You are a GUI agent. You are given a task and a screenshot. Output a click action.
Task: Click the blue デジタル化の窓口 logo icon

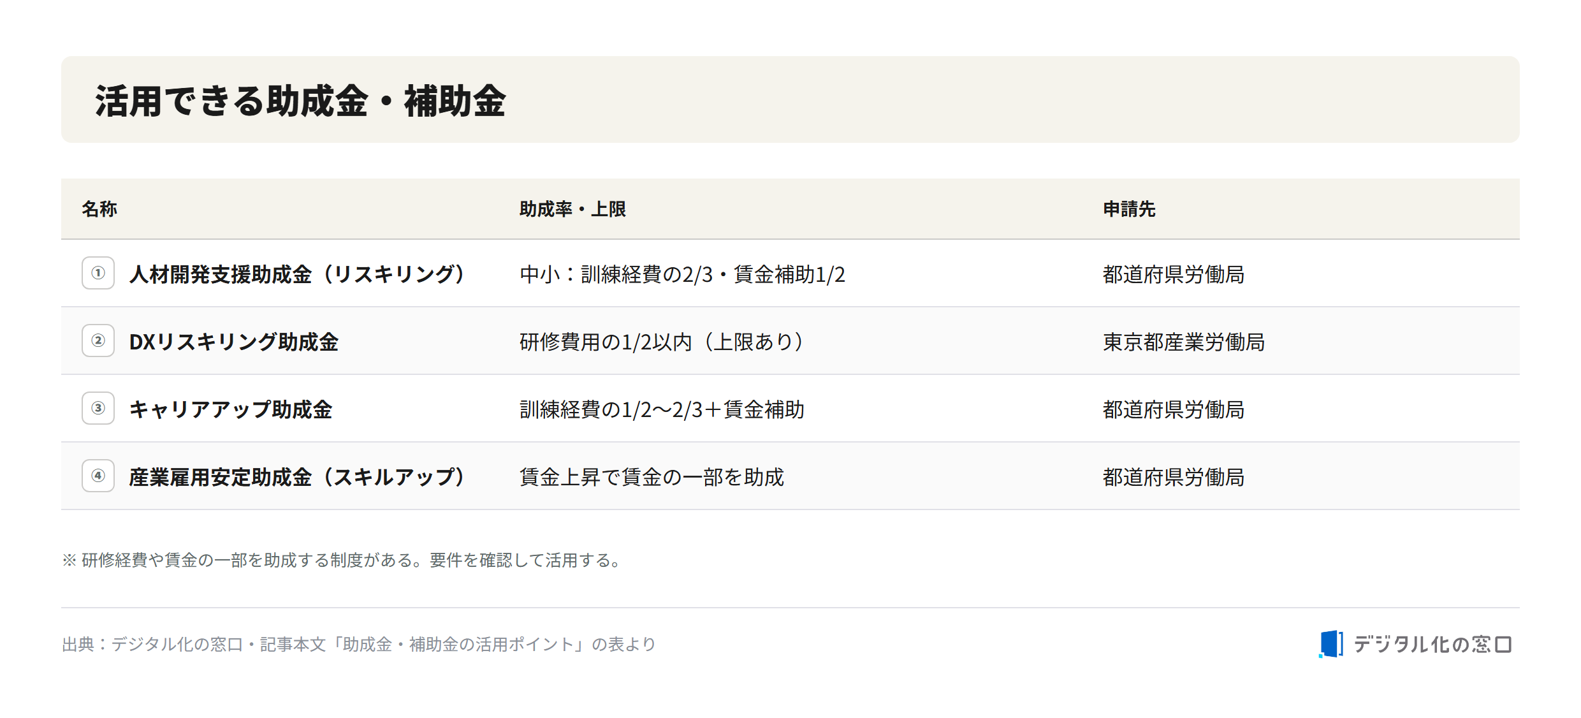(1331, 644)
